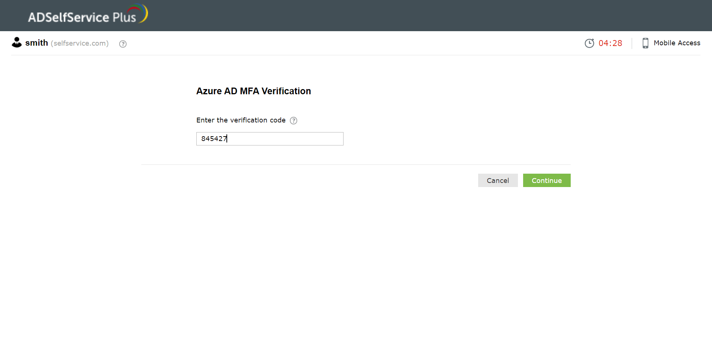Click the user avatar icon beside smith

coord(17,43)
